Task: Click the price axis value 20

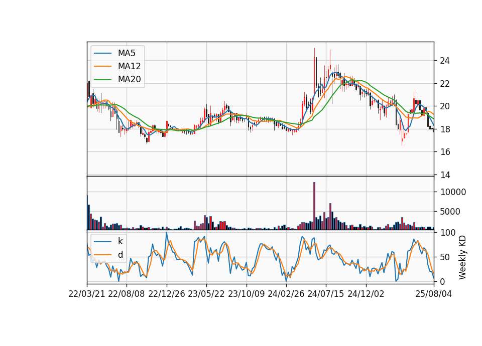Action: (x=445, y=106)
